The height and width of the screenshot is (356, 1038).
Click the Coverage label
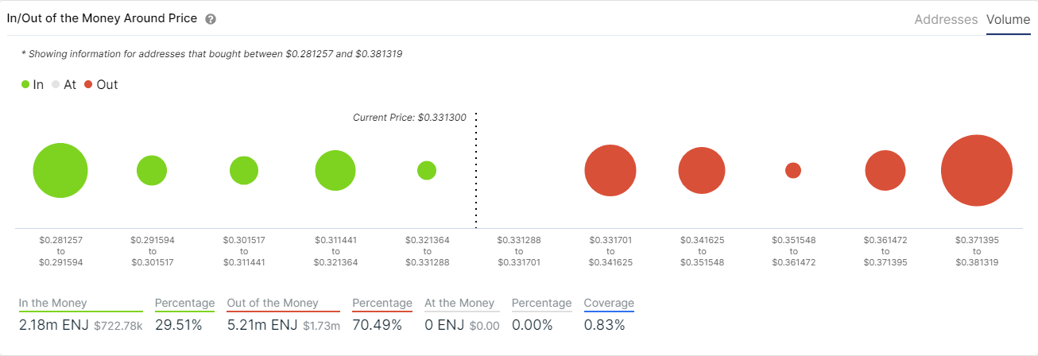click(x=609, y=303)
